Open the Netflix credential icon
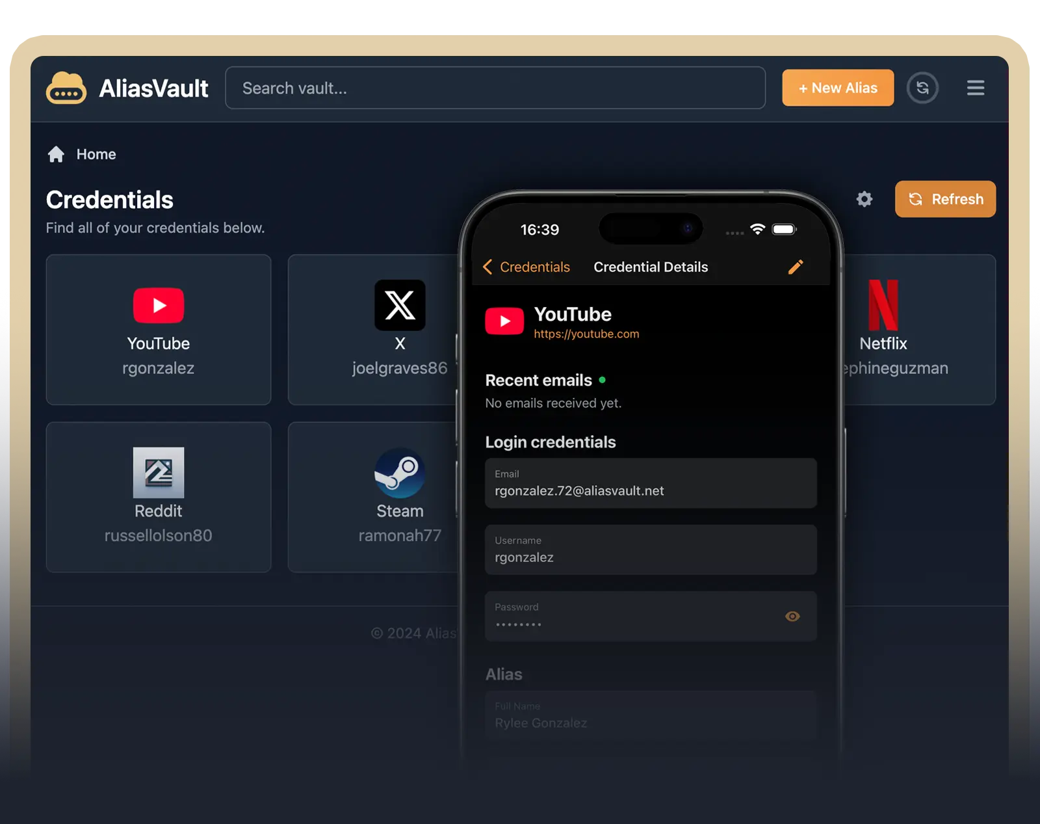This screenshot has width=1040, height=824. pos(883,305)
